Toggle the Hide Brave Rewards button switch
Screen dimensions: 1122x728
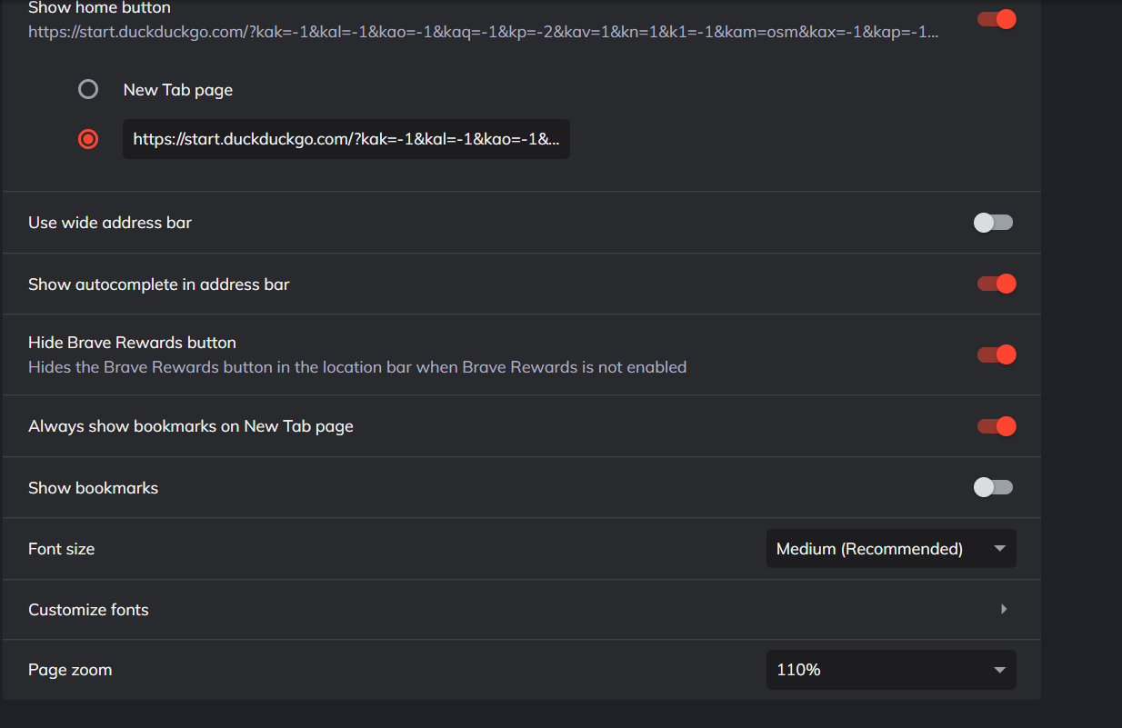[x=997, y=354]
